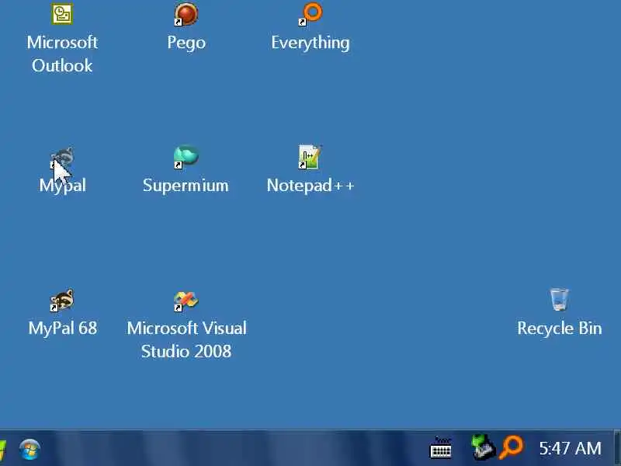
Task: Click the Supermium browser shortcut
Action: point(186,157)
